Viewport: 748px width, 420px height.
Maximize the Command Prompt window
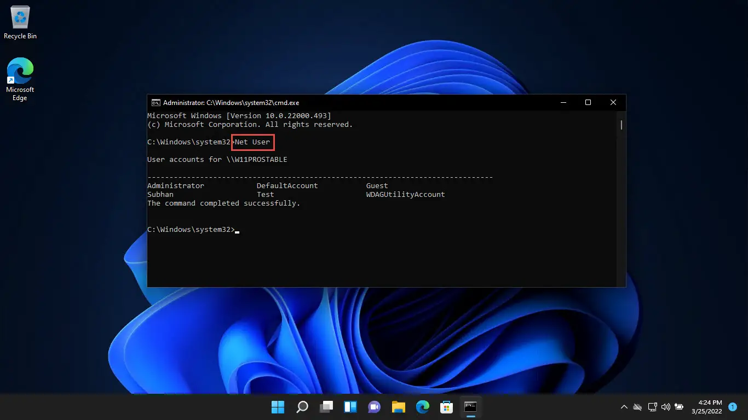point(588,102)
